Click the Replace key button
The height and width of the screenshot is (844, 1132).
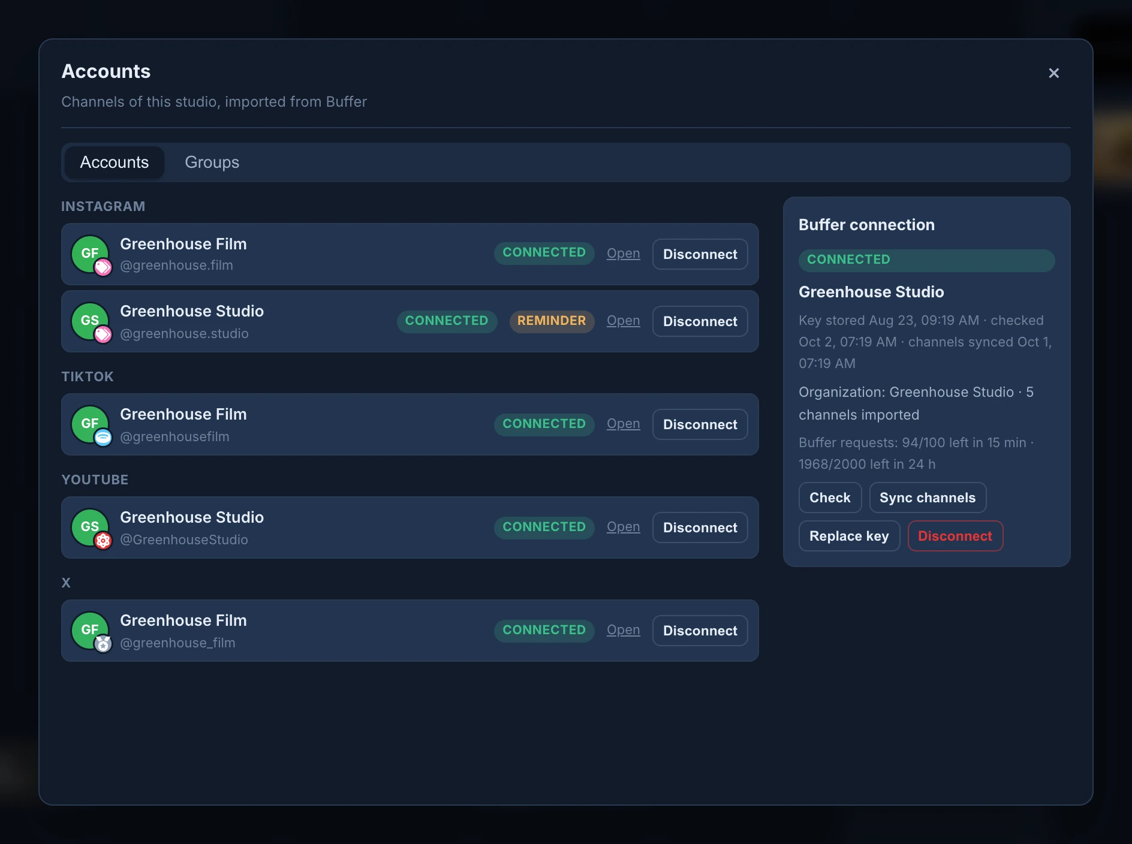click(849, 536)
